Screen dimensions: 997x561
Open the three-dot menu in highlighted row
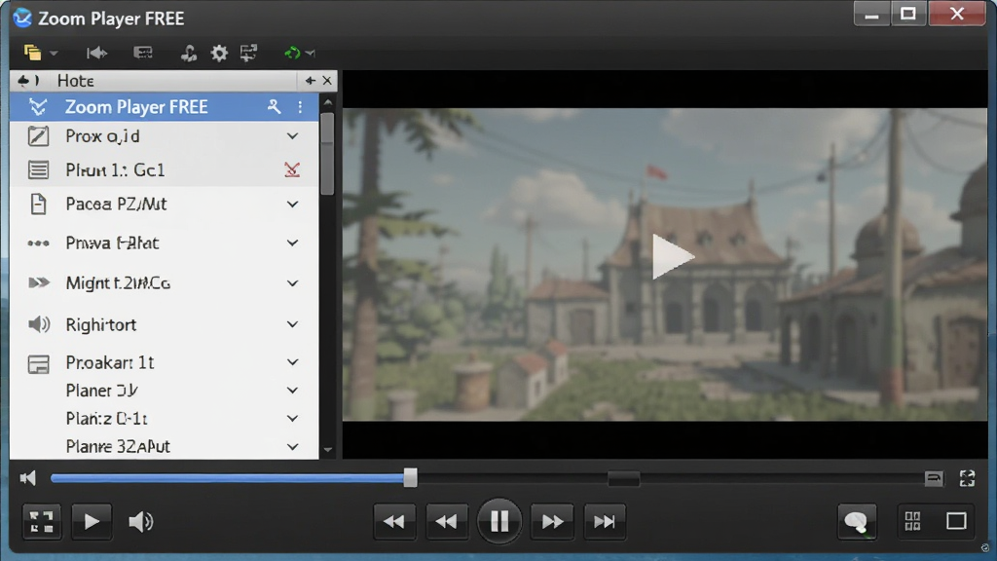300,107
